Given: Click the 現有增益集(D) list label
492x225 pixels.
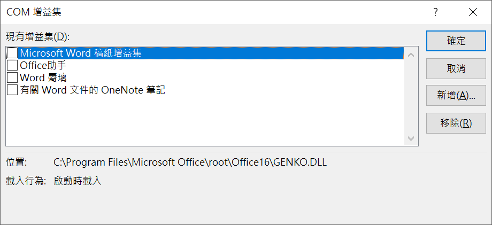Looking at the screenshot, I should [37, 37].
